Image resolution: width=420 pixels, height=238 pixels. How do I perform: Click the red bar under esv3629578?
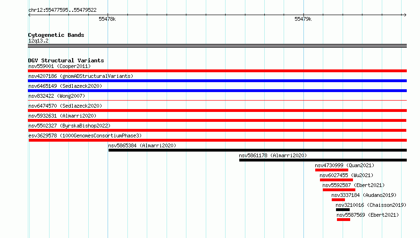[218, 140]
